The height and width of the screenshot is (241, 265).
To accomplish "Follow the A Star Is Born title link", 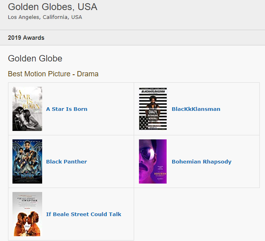I will click(67, 109).
